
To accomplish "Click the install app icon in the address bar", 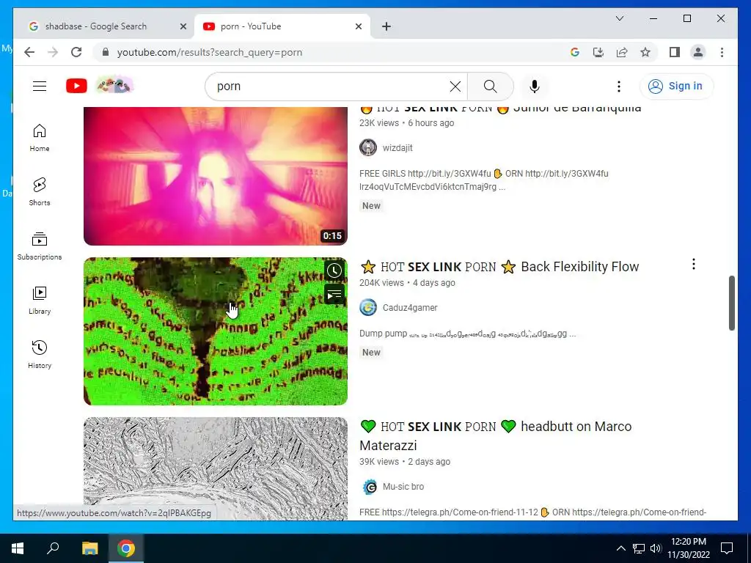I will [x=598, y=52].
